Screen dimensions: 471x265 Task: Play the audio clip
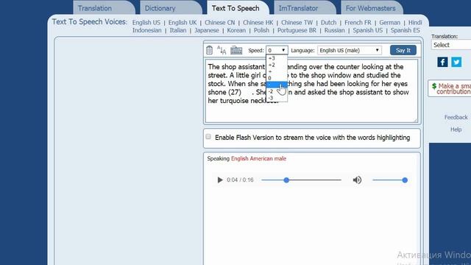click(220, 180)
